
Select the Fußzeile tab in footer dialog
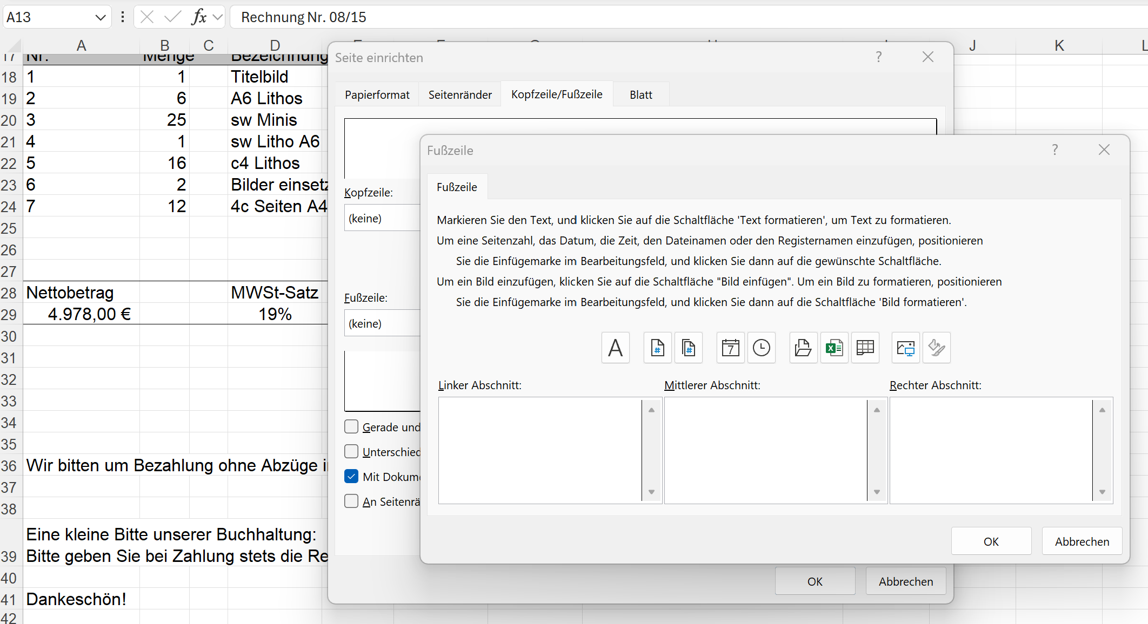pyautogui.click(x=457, y=187)
